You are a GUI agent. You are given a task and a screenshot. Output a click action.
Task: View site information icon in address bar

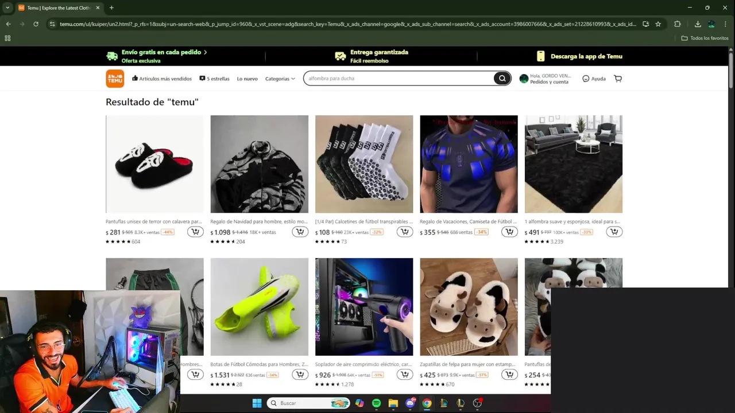52,24
